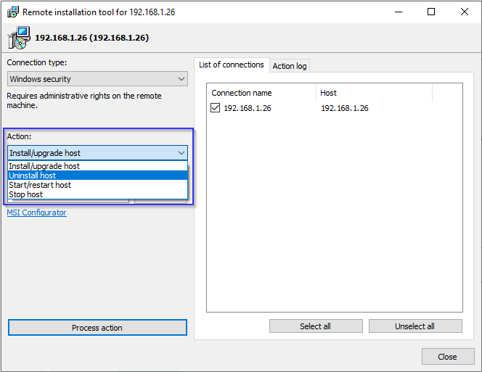
Task: Pick the Start/restart host option
Action: 40,185
